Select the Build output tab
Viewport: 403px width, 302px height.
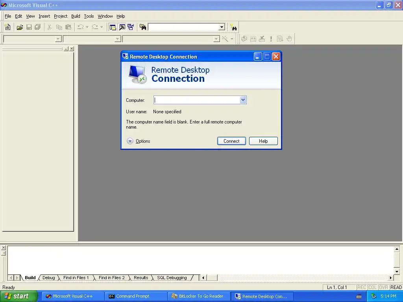pyautogui.click(x=30, y=278)
